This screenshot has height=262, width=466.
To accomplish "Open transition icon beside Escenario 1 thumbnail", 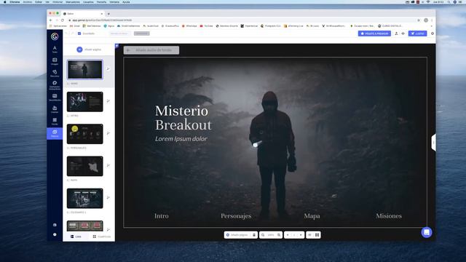I will [x=108, y=197].
